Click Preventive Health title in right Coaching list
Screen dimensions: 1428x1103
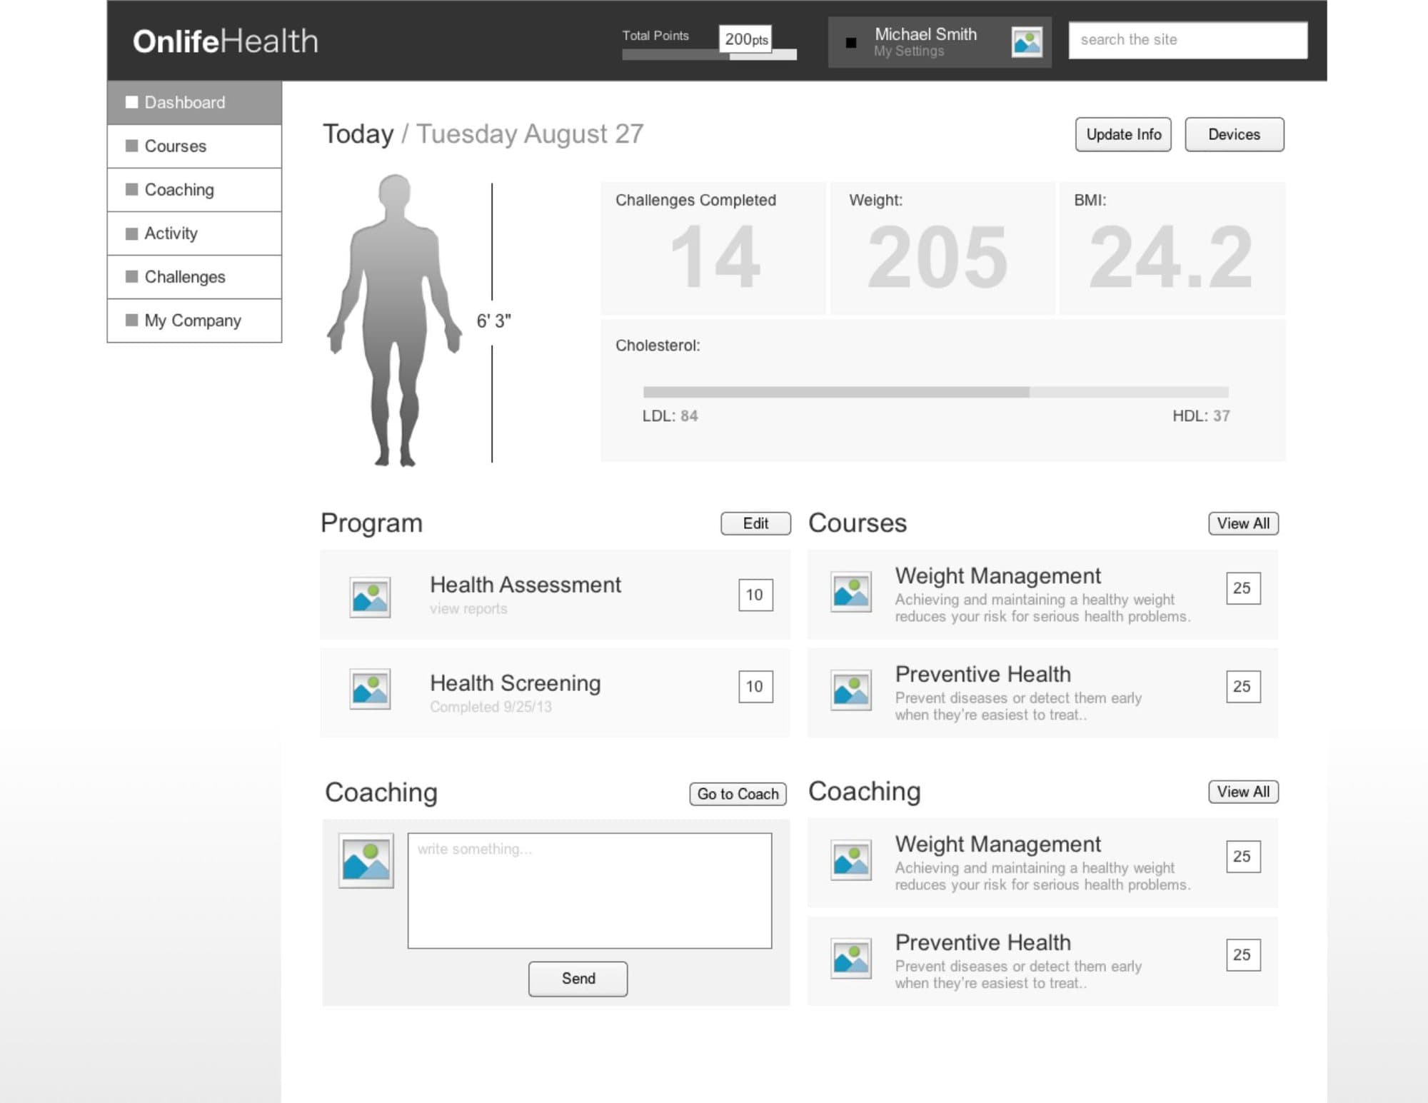[983, 942]
